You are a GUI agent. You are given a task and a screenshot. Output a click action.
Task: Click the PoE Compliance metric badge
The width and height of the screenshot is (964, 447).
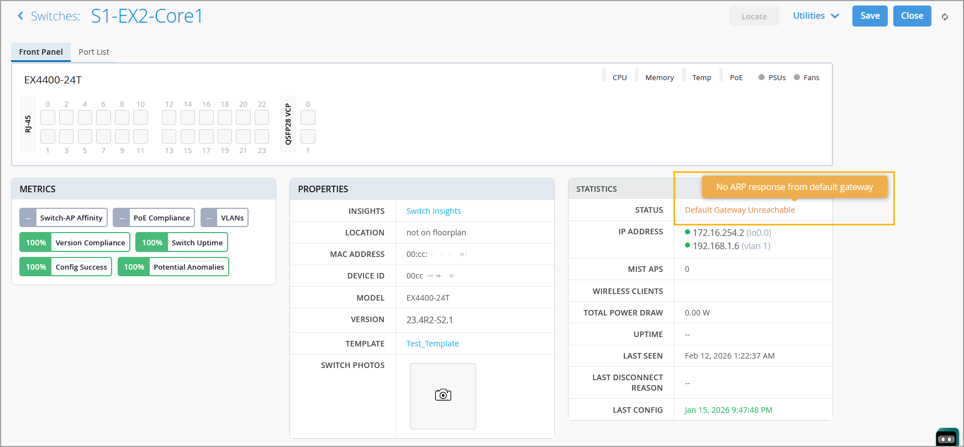point(154,218)
